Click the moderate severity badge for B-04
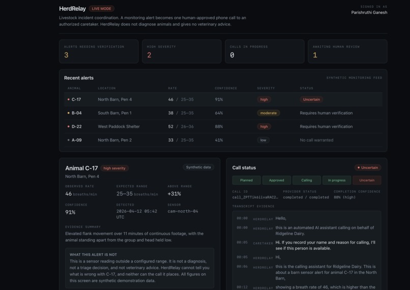410x290 pixels. point(268,113)
